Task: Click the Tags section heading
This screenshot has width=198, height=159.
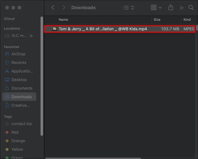Action: click(8, 116)
